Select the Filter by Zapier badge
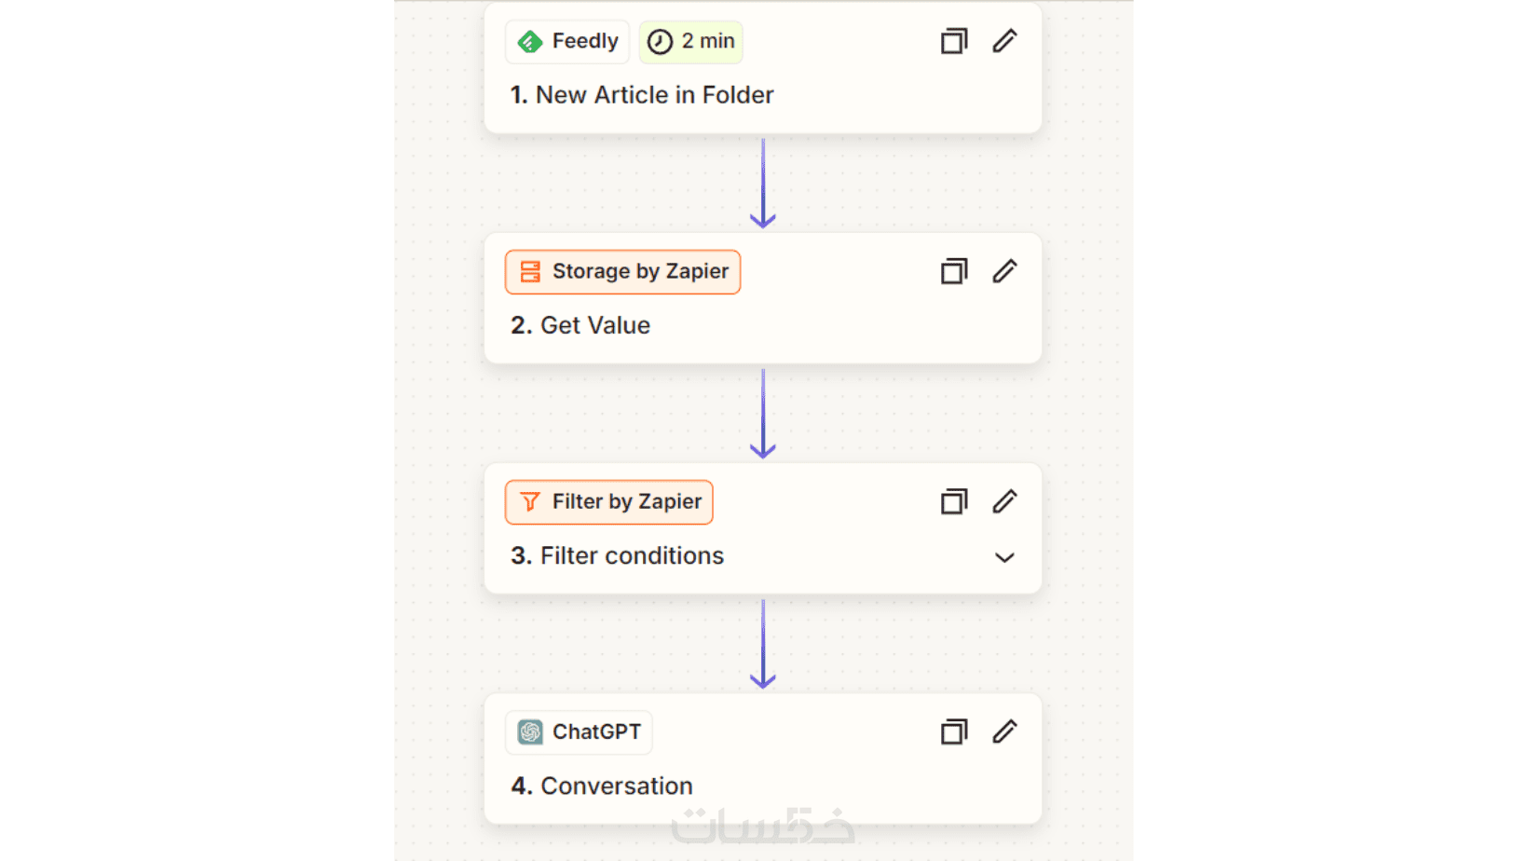The width and height of the screenshot is (1528, 861). click(609, 502)
